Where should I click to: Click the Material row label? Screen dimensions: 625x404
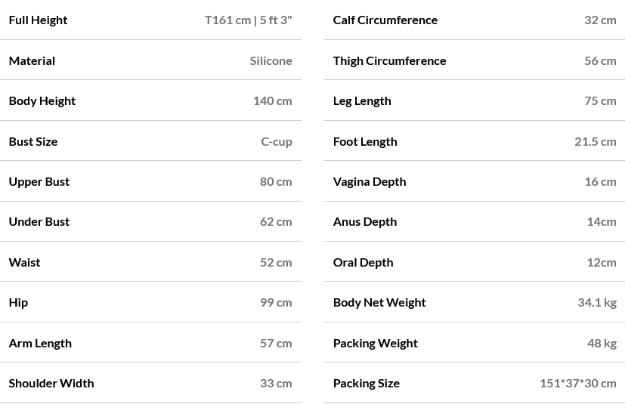(x=32, y=60)
